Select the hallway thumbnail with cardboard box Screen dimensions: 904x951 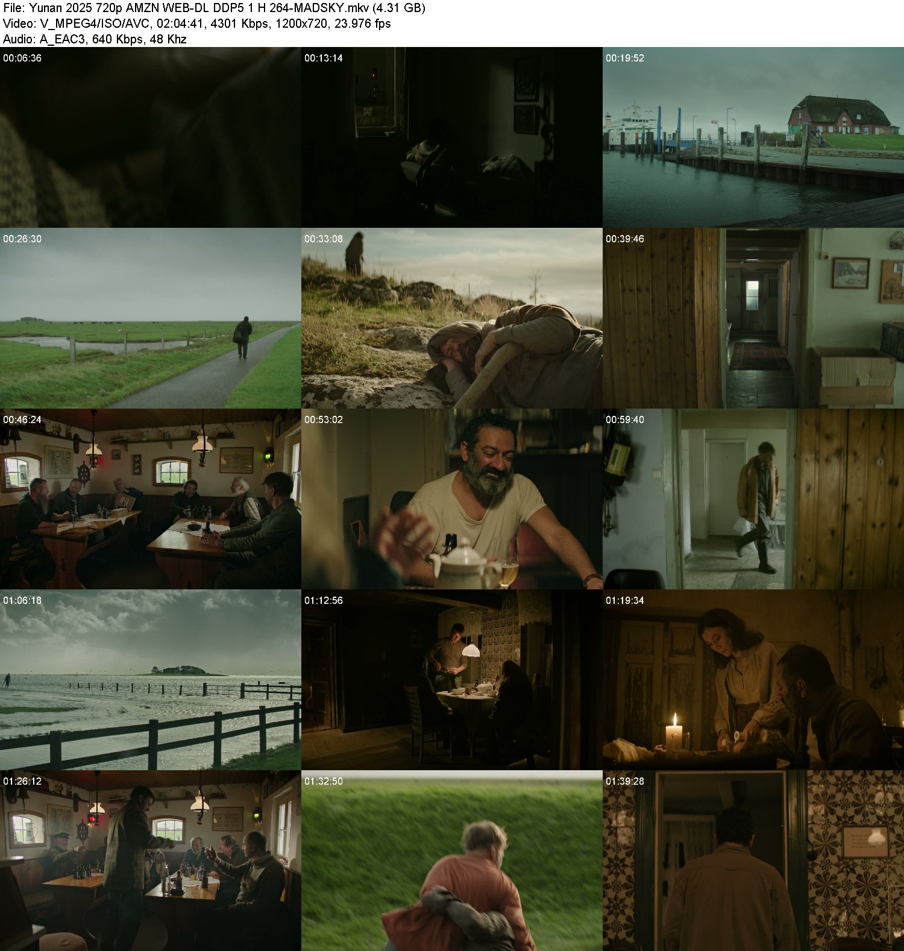click(753, 318)
